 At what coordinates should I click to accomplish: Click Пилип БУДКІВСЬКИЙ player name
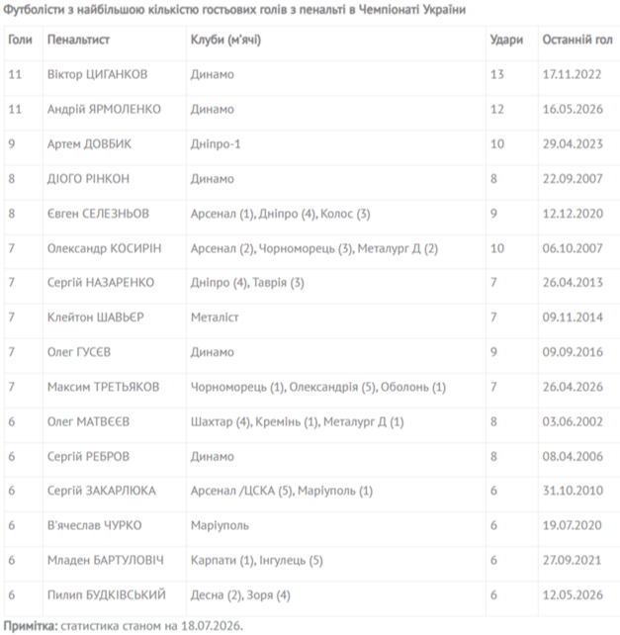107,594
